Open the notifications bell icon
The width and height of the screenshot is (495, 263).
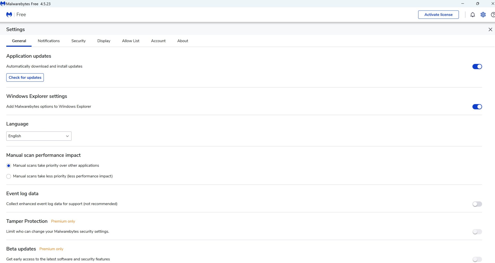[x=473, y=15]
